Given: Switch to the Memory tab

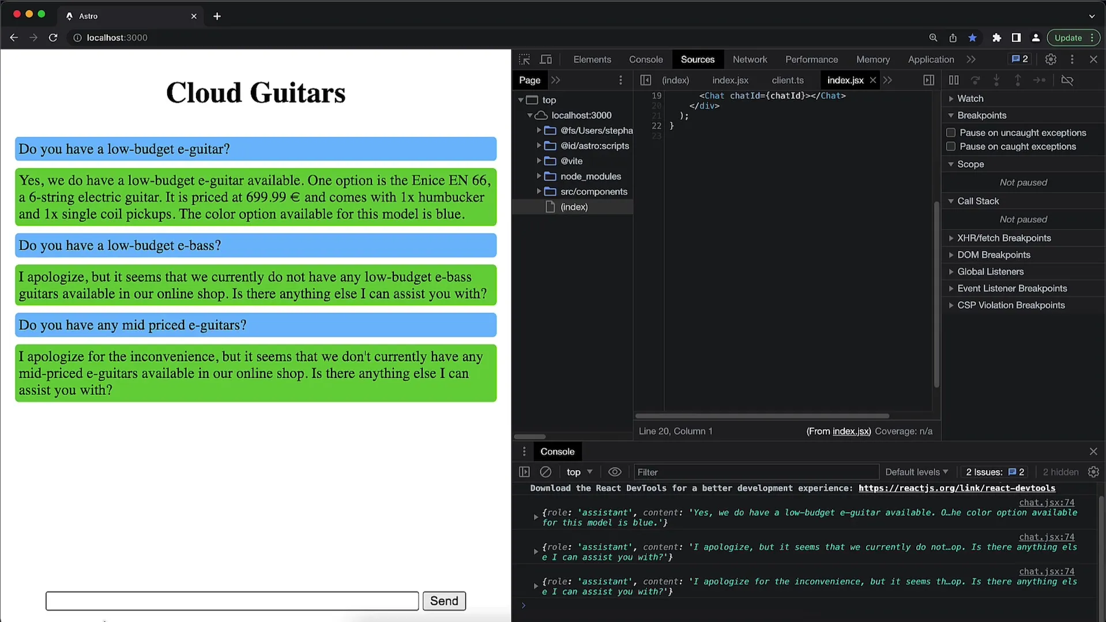Looking at the screenshot, I should (x=872, y=59).
